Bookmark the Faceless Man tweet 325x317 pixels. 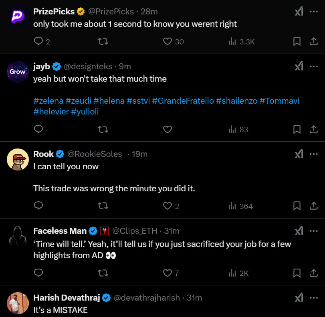click(297, 273)
